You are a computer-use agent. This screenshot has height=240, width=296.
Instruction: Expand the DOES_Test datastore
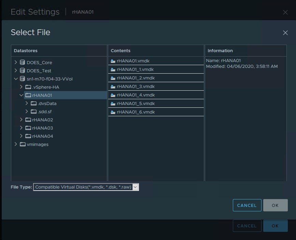pos(16,71)
